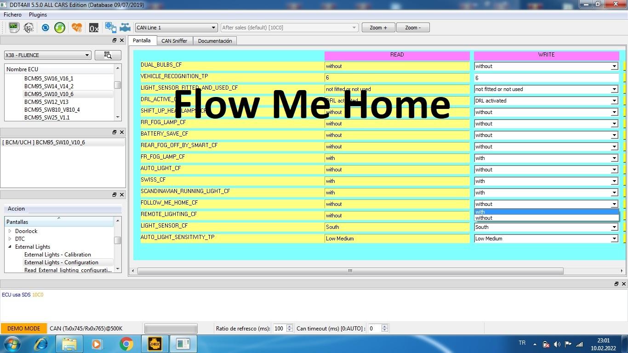The width and height of the screenshot is (628, 353).
Task: Click the Zoom - button
Action: [412, 28]
